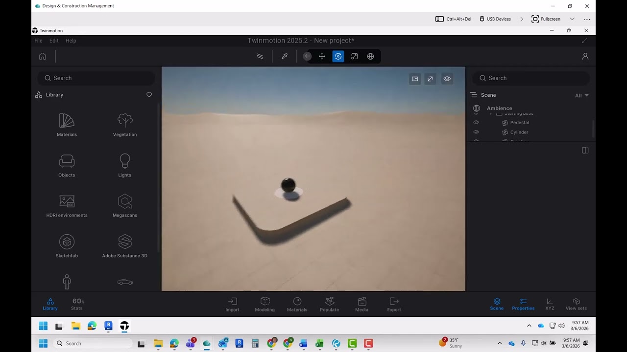Click the left library Search field
The image size is (627, 352).
(x=96, y=78)
